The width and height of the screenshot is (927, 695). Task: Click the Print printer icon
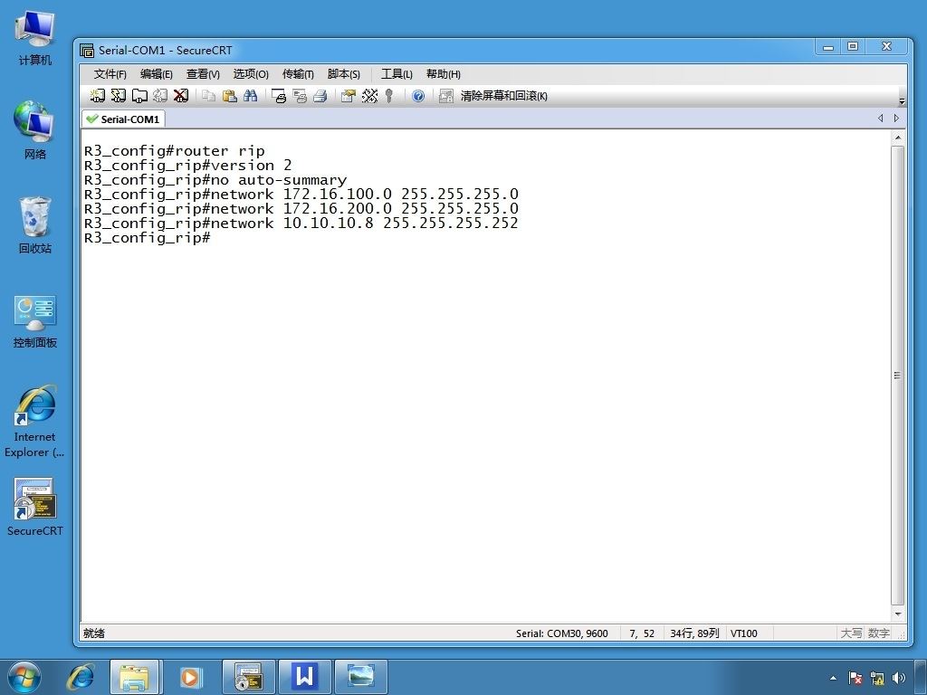tap(320, 96)
